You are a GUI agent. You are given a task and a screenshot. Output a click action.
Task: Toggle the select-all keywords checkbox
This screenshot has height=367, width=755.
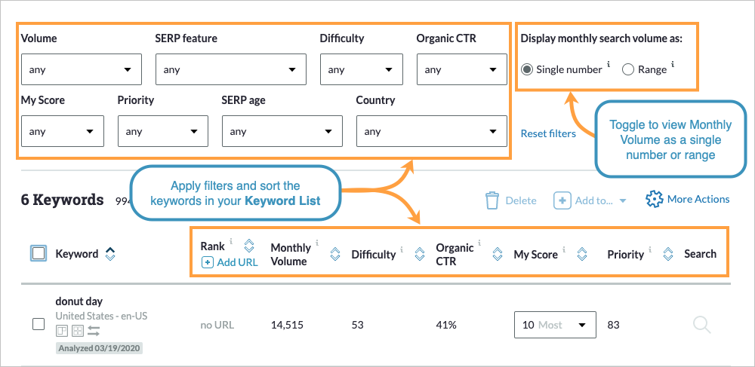[x=39, y=254]
